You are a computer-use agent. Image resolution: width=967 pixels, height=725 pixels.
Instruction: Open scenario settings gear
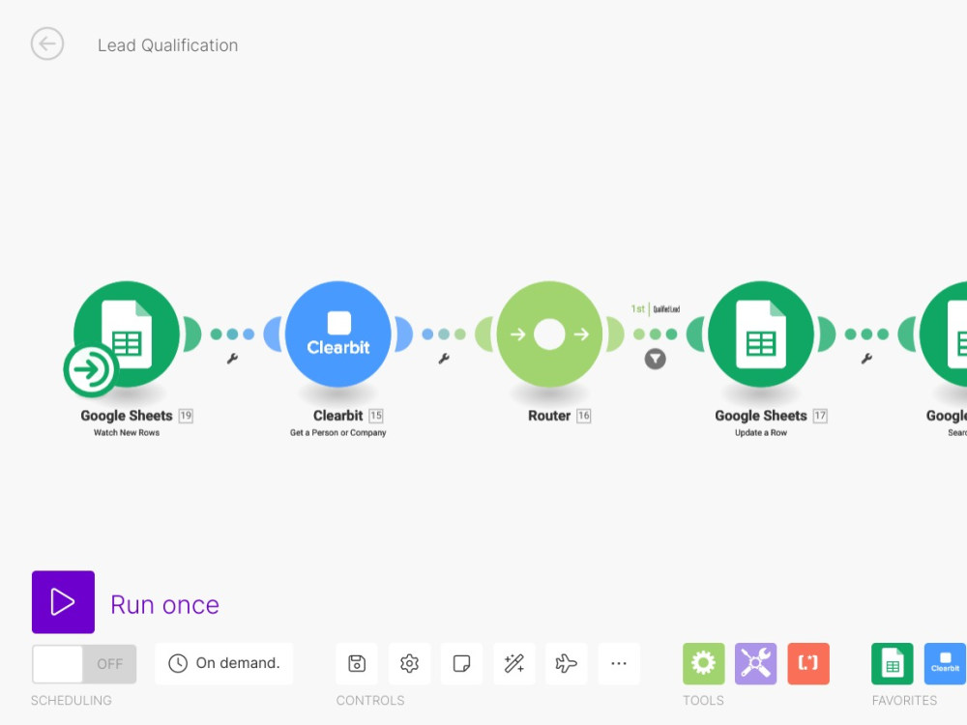(409, 663)
